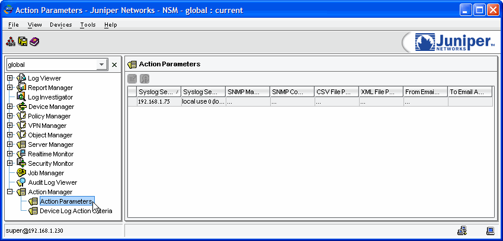
Task: Select the local use 0 cell
Action: tap(203, 102)
